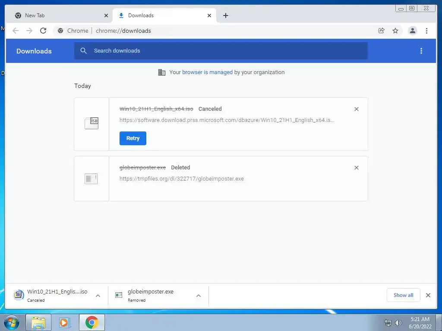Open Windows Explorer from taskbar
The height and width of the screenshot is (331, 442).
[38, 322]
